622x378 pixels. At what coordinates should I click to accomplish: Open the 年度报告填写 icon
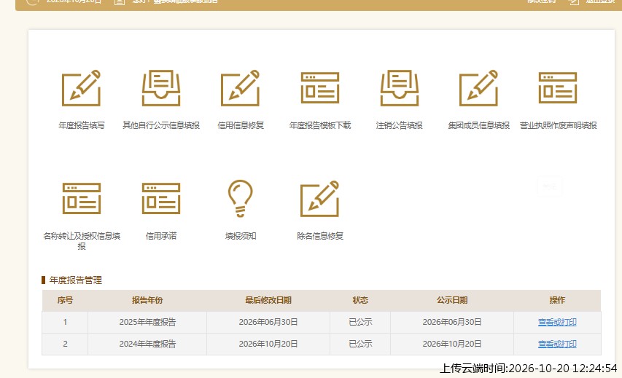(x=82, y=88)
